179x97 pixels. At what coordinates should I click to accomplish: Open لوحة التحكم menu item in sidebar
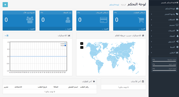pyautogui.click(x=164, y=9)
